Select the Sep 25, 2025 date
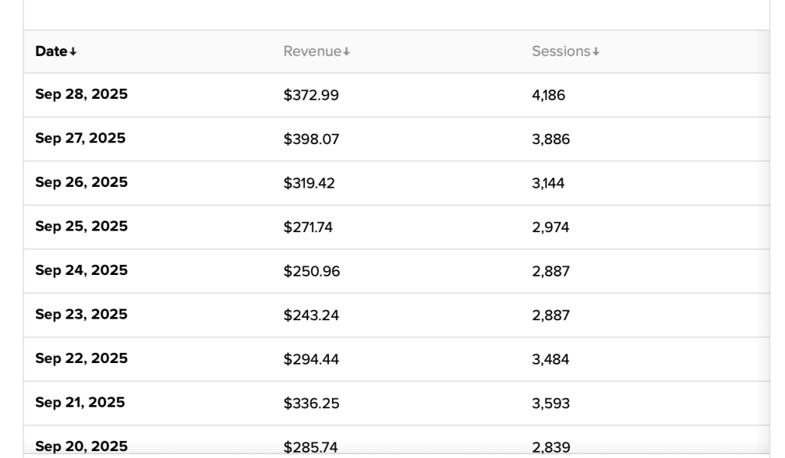785x458 pixels. tap(81, 227)
